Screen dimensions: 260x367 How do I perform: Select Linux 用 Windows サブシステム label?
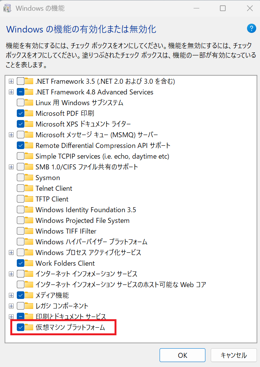click(79, 103)
